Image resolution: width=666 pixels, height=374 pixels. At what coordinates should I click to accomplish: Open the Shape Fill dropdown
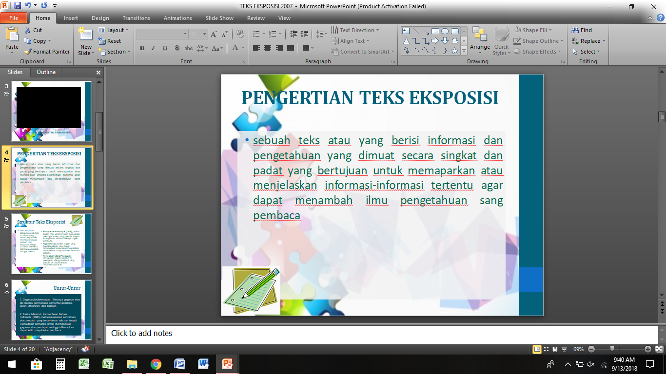(533, 30)
